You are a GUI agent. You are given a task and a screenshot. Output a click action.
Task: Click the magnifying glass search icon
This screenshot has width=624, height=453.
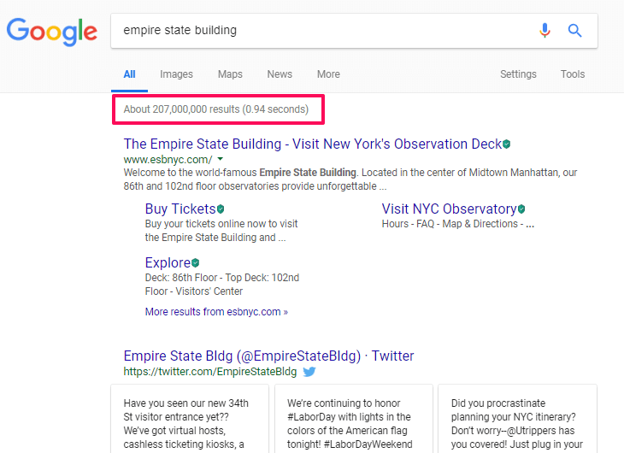575,31
